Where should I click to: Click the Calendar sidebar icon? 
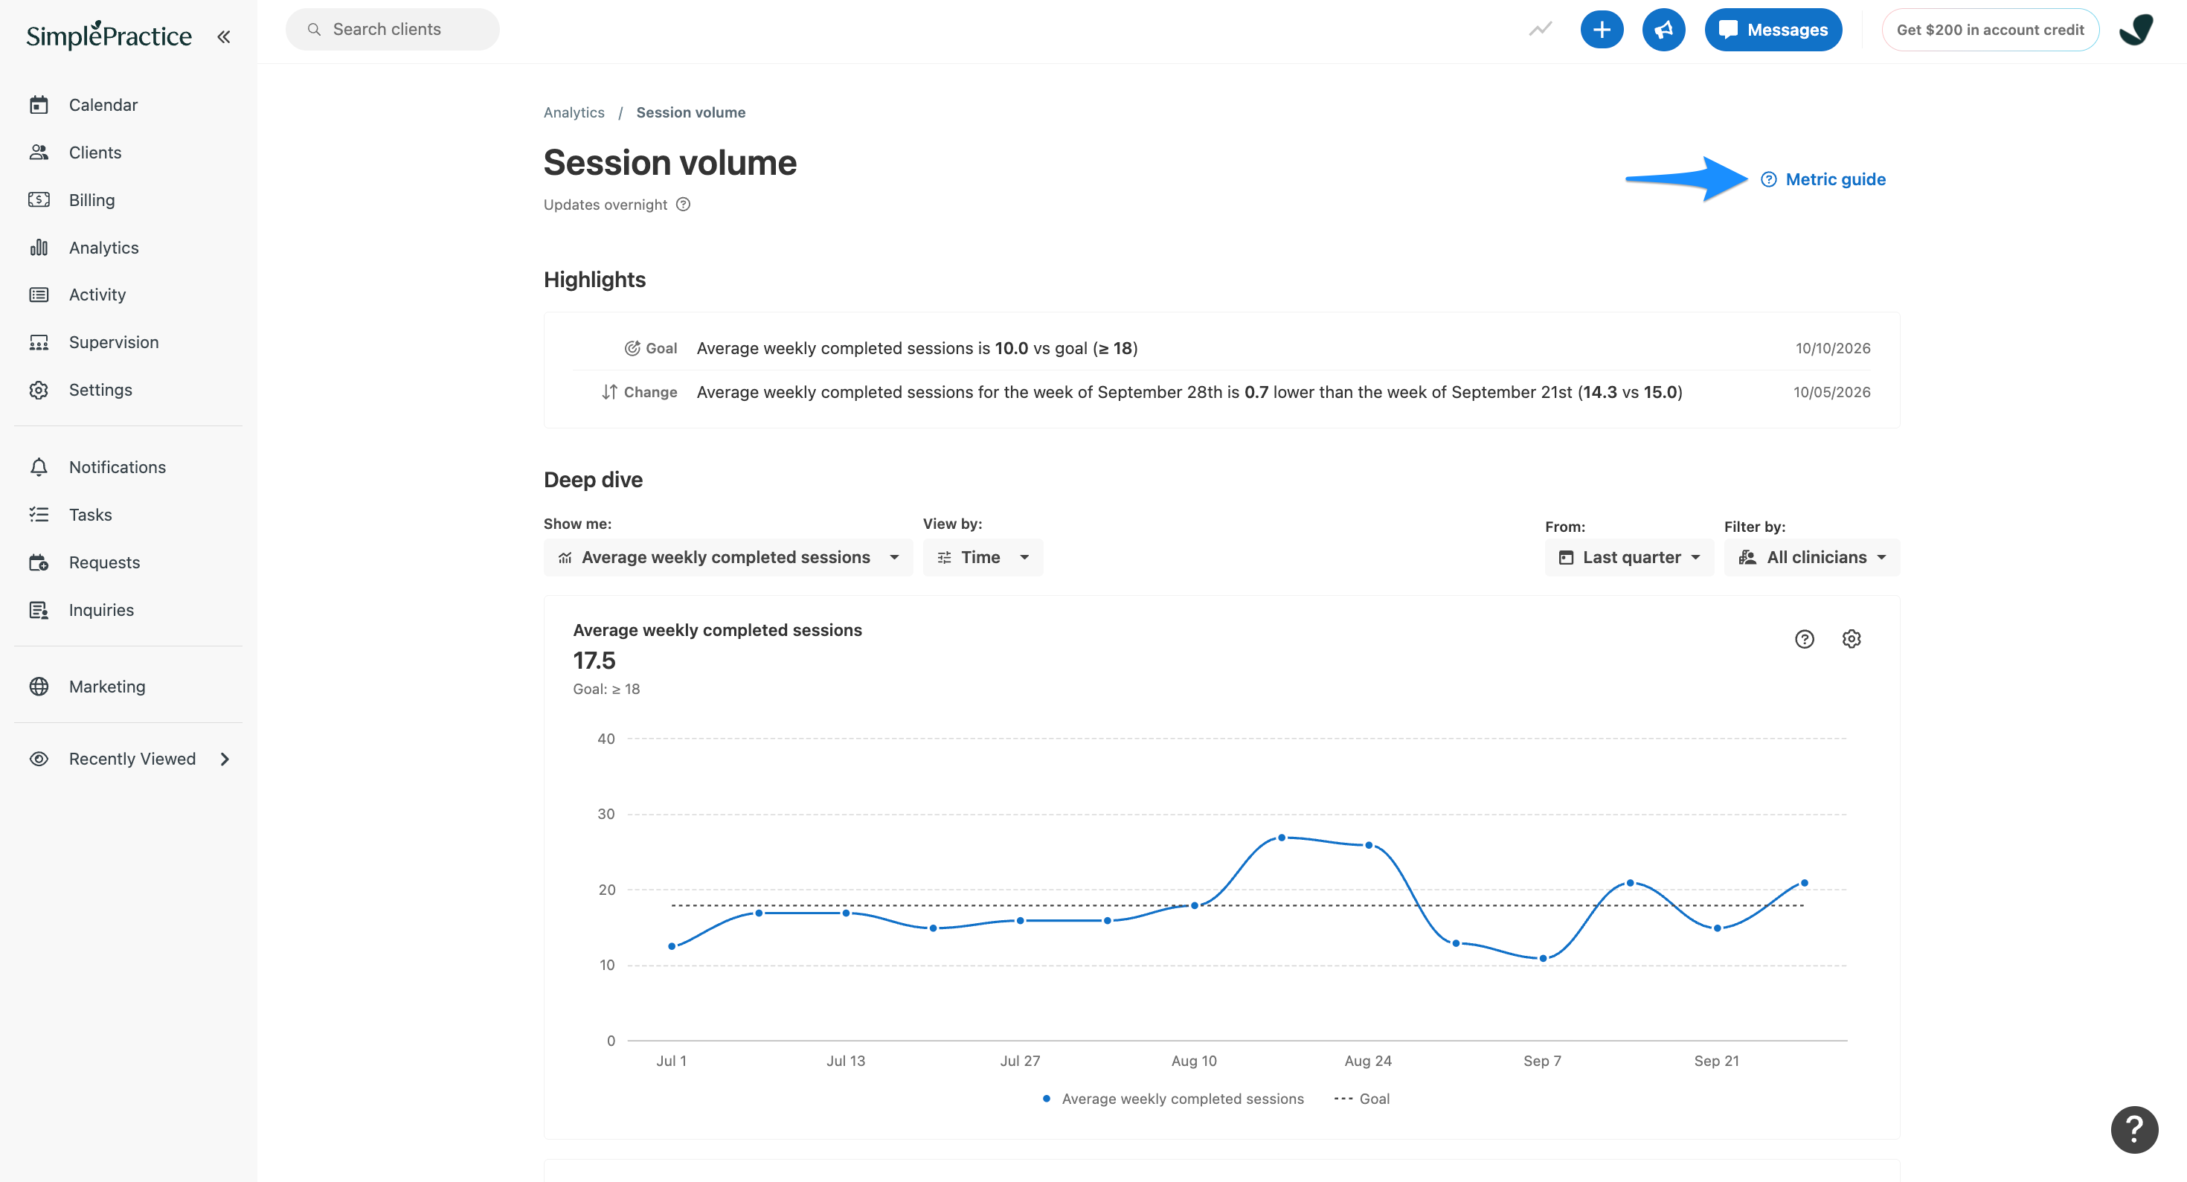(38, 104)
